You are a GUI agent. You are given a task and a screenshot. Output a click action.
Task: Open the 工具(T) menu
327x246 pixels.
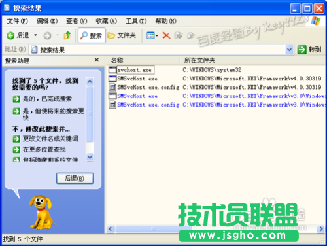136,21
